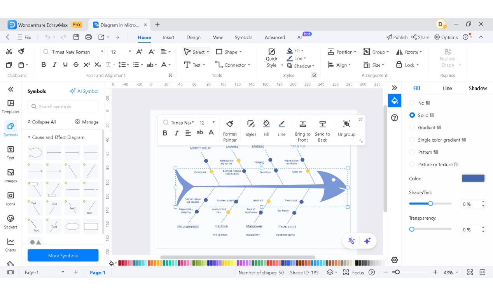Click the blue Color swatch
Screen dimensions: 493x295
pyautogui.click(x=473, y=178)
